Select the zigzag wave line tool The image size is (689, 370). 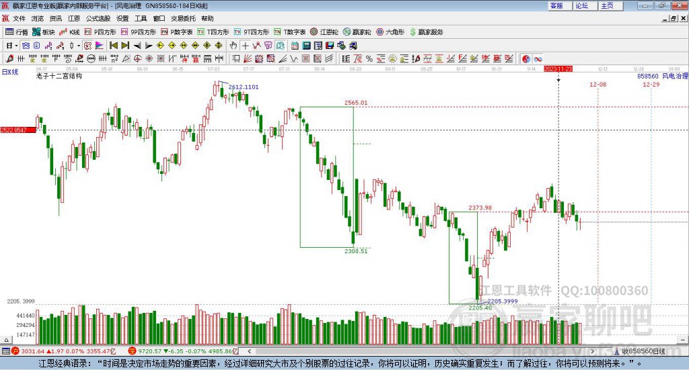[x=294, y=58]
